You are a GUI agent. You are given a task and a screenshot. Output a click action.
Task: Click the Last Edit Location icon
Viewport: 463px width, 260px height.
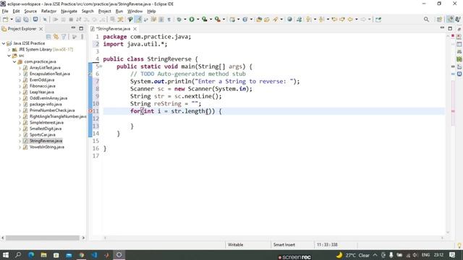[334, 19]
